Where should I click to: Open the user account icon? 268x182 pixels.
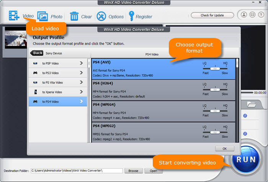pyautogui.click(x=244, y=15)
